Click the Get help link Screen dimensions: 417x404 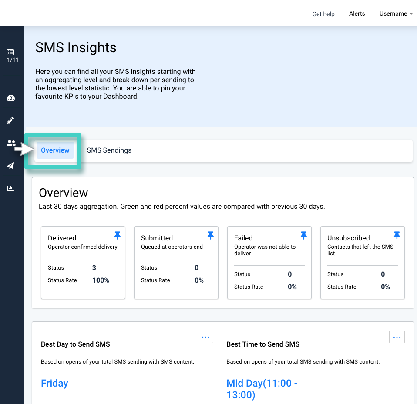[323, 14]
